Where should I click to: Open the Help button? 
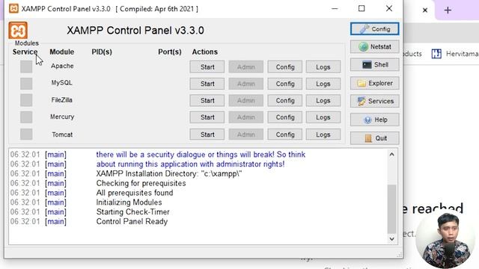(x=374, y=120)
